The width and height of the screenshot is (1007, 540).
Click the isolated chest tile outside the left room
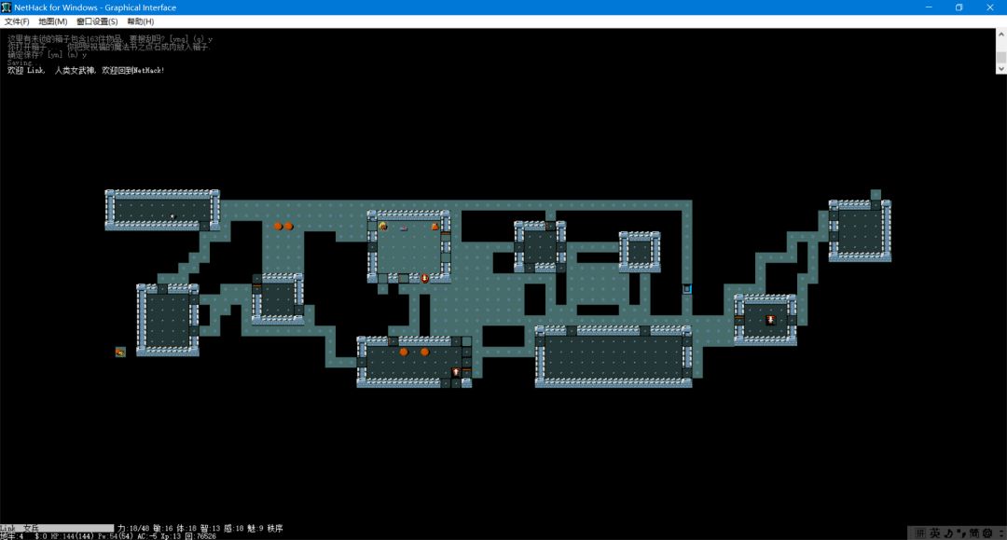(x=120, y=352)
